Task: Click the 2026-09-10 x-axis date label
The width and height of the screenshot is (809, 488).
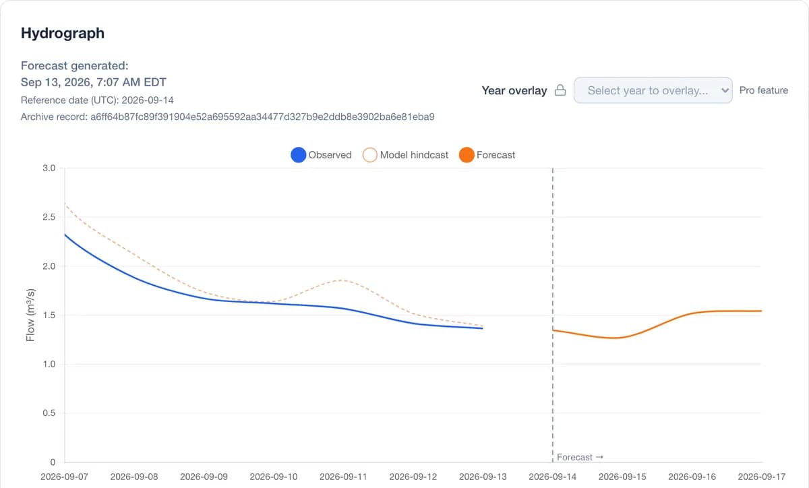Action: tap(273, 477)
